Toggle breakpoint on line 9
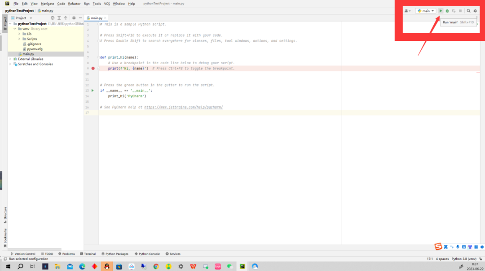 click(93, 68)
